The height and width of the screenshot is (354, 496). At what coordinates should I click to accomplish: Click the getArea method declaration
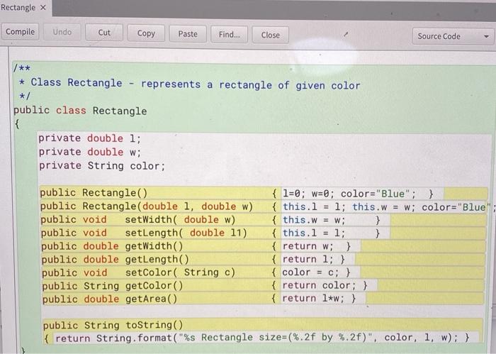pos(110,299)
